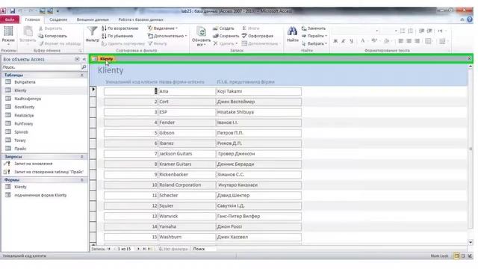478x269 pixels.
Task: Open the Перейти dropdown
Action: click(314, 36)
